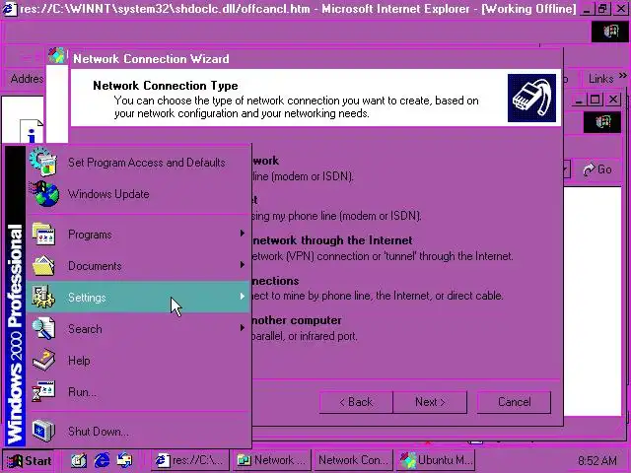
Task: Select option 'using my phone line (modem or ISDN)'
Action: pos(336,216)
